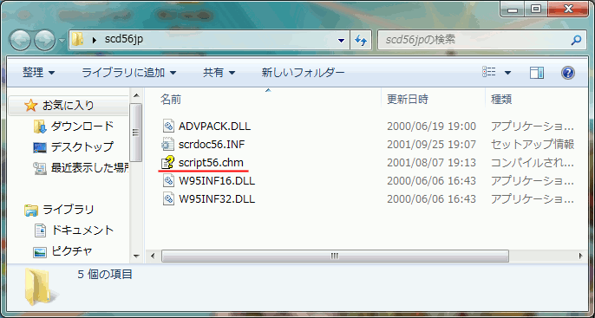Click the ドキュメント document icon
This screenshot has width=595, height=318.
tap(40, 230)
